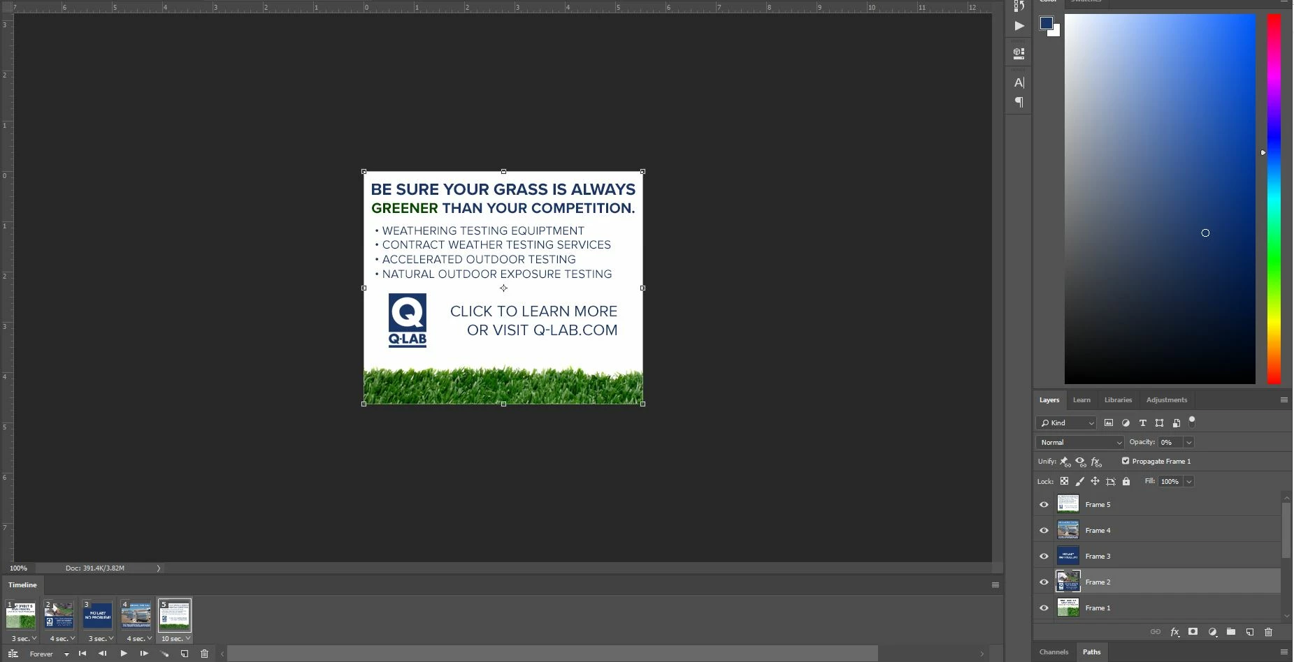Open the Paragraph panel icon

point(1019,102)
